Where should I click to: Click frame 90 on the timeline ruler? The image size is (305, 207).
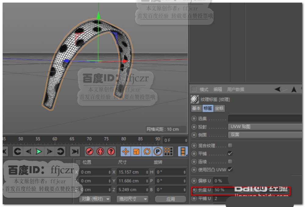158,139
